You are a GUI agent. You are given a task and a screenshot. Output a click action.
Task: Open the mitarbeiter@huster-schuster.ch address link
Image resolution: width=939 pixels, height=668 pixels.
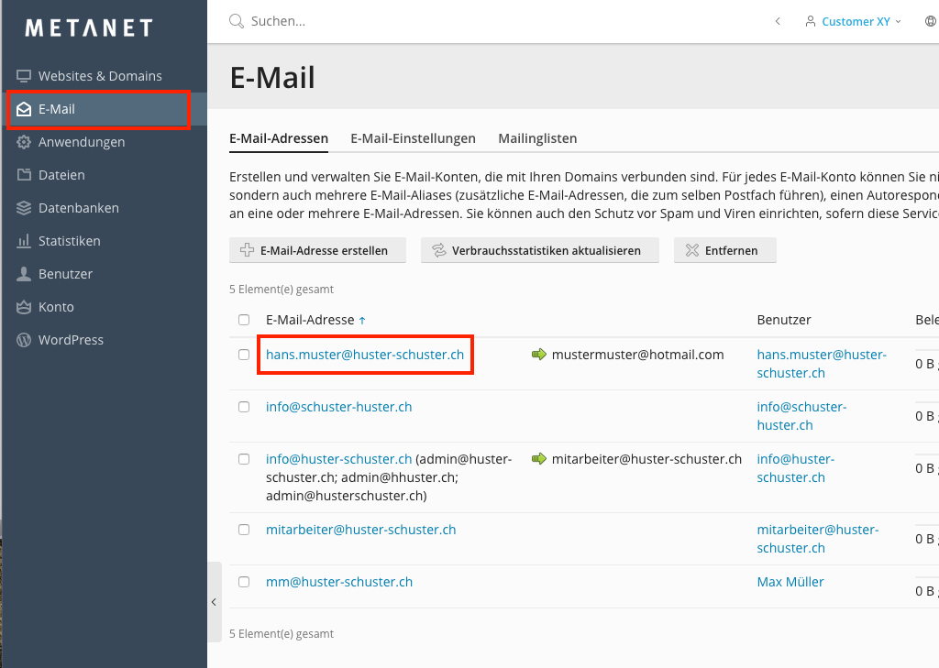tap(360, 530)
